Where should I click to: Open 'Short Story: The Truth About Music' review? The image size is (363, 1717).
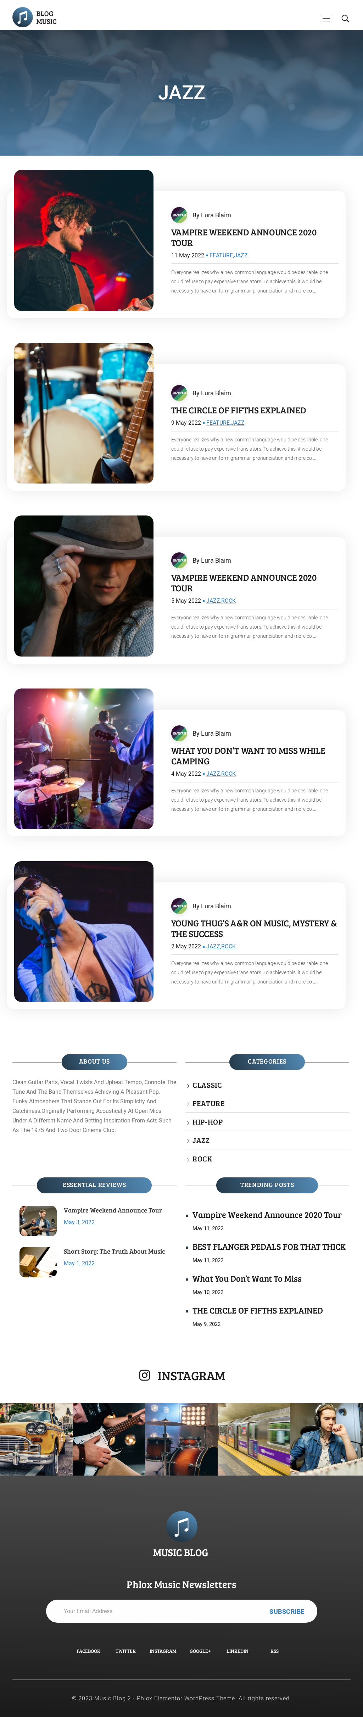coord(114,1251)
